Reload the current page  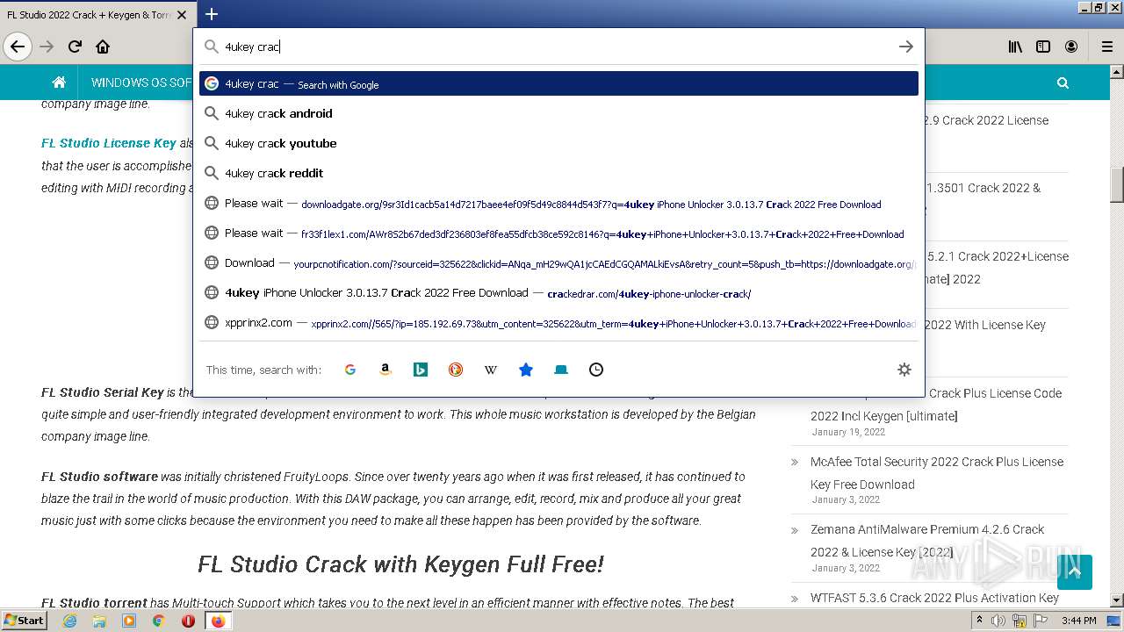click(75, 47)
